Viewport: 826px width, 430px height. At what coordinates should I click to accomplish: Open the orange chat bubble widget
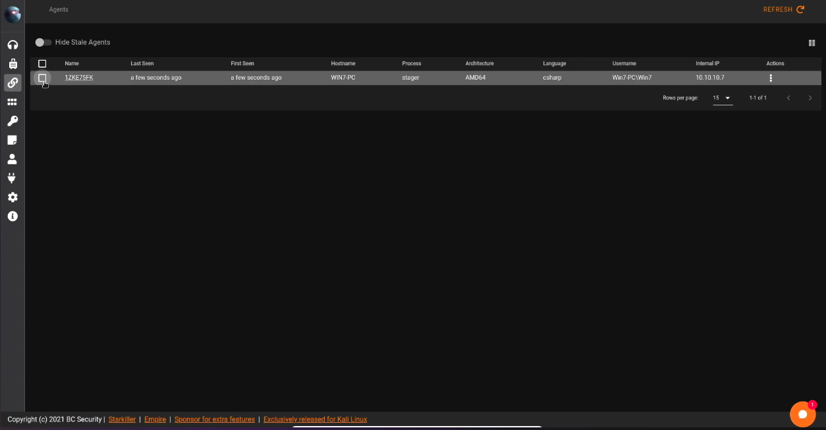pyautogui.click(x=802, y=414)
